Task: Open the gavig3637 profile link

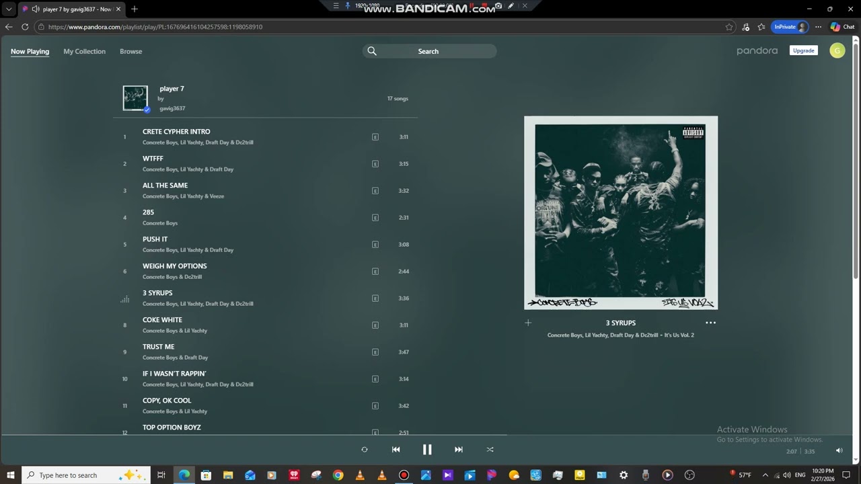Action: pyautogui.click(x=172, y=108)
